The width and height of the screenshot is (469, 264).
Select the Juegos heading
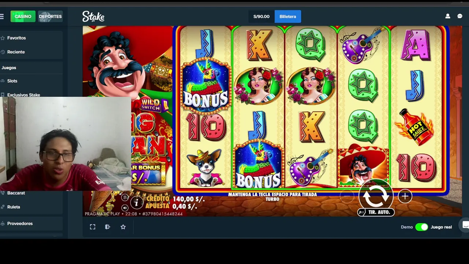[x=9, y=67]
